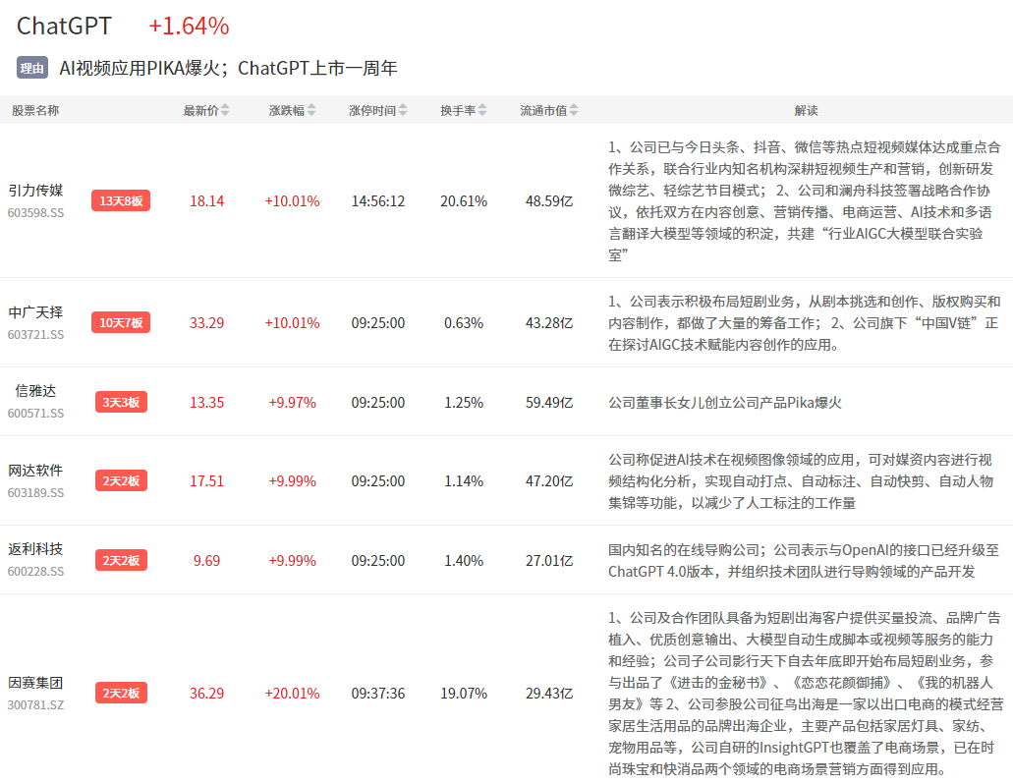Click stock code 300781.SZ
1013x783 pixels.
click(x=35, y=704)
